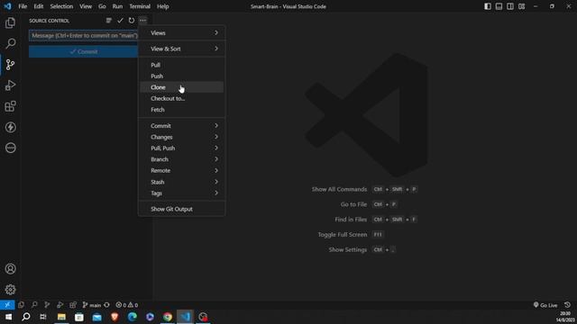Open Windows taskbar search

(x=26, y=317)
